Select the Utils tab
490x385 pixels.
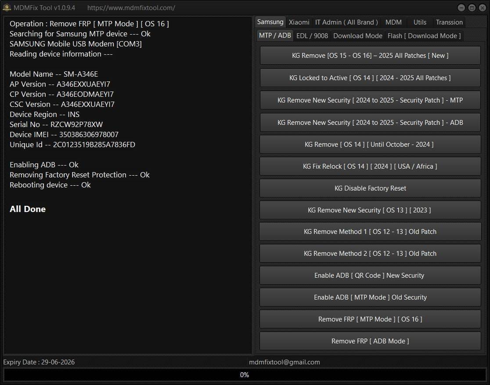click(420, 22)
